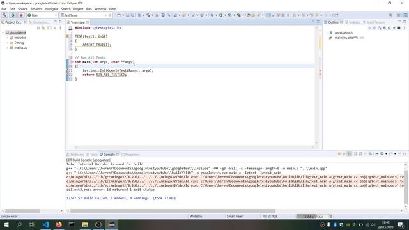Screen dimensions: 409x230
Task: Open the Project Explorer view menu
Action: pos(60,28)
